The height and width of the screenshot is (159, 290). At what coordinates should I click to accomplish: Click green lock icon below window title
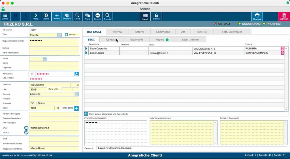click(3, 9)
